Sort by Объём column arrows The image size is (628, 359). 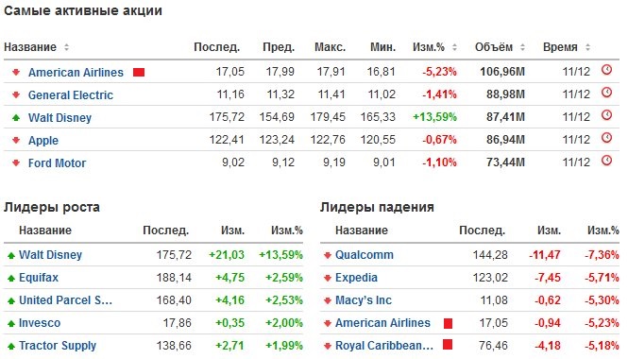pyautogui.click(x=522, y=47)
